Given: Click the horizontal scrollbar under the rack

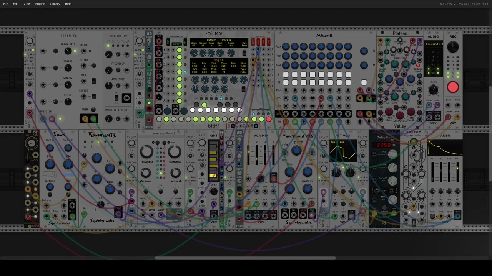Looking at the screenshot, I should click(245, 258).
